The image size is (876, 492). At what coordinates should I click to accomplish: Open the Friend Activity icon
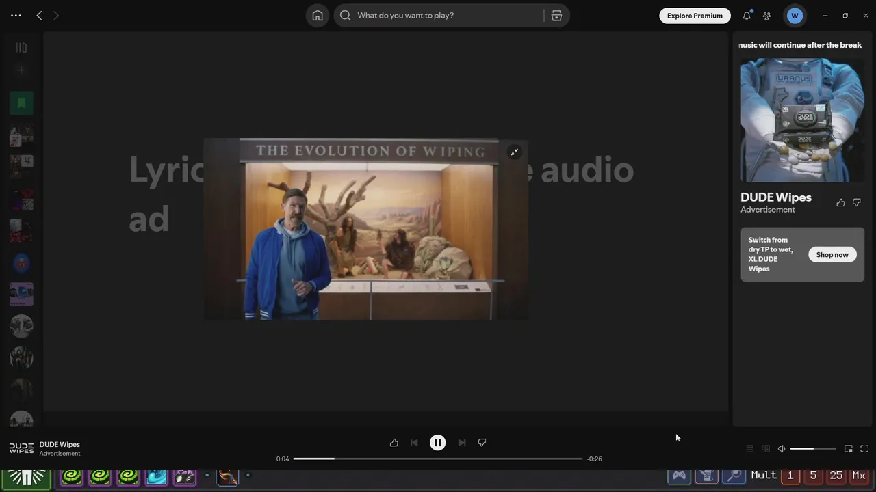pos(766,16)
